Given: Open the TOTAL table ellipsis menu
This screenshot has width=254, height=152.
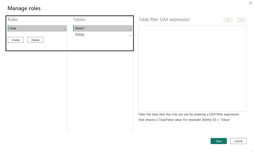Looking at the screenshot, I should point(130,35).
